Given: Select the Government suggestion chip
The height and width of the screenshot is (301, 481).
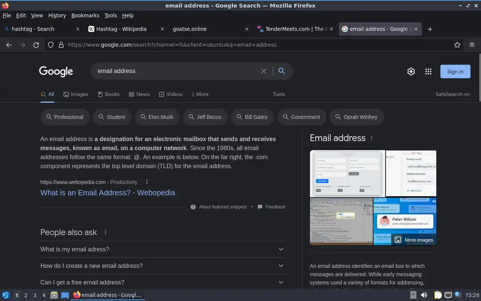Looking at the screenshot, I should (x=301, y=117).
